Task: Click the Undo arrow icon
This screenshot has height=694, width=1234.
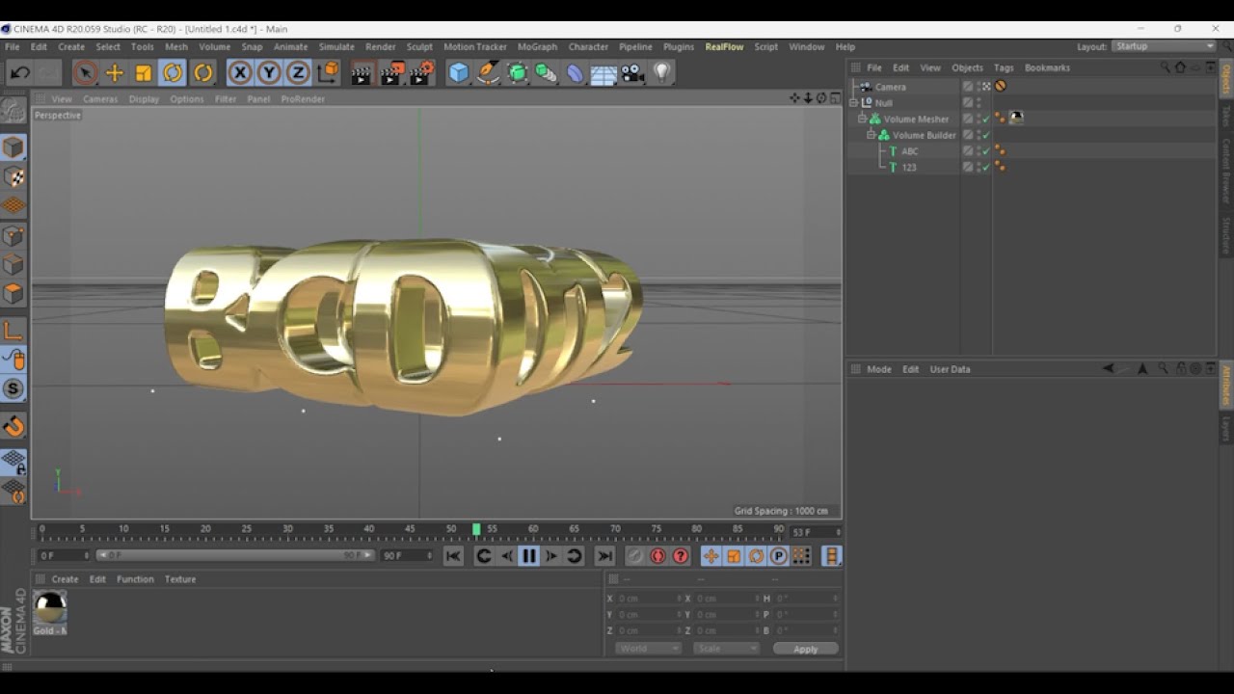Action: [x=20, y=73]
